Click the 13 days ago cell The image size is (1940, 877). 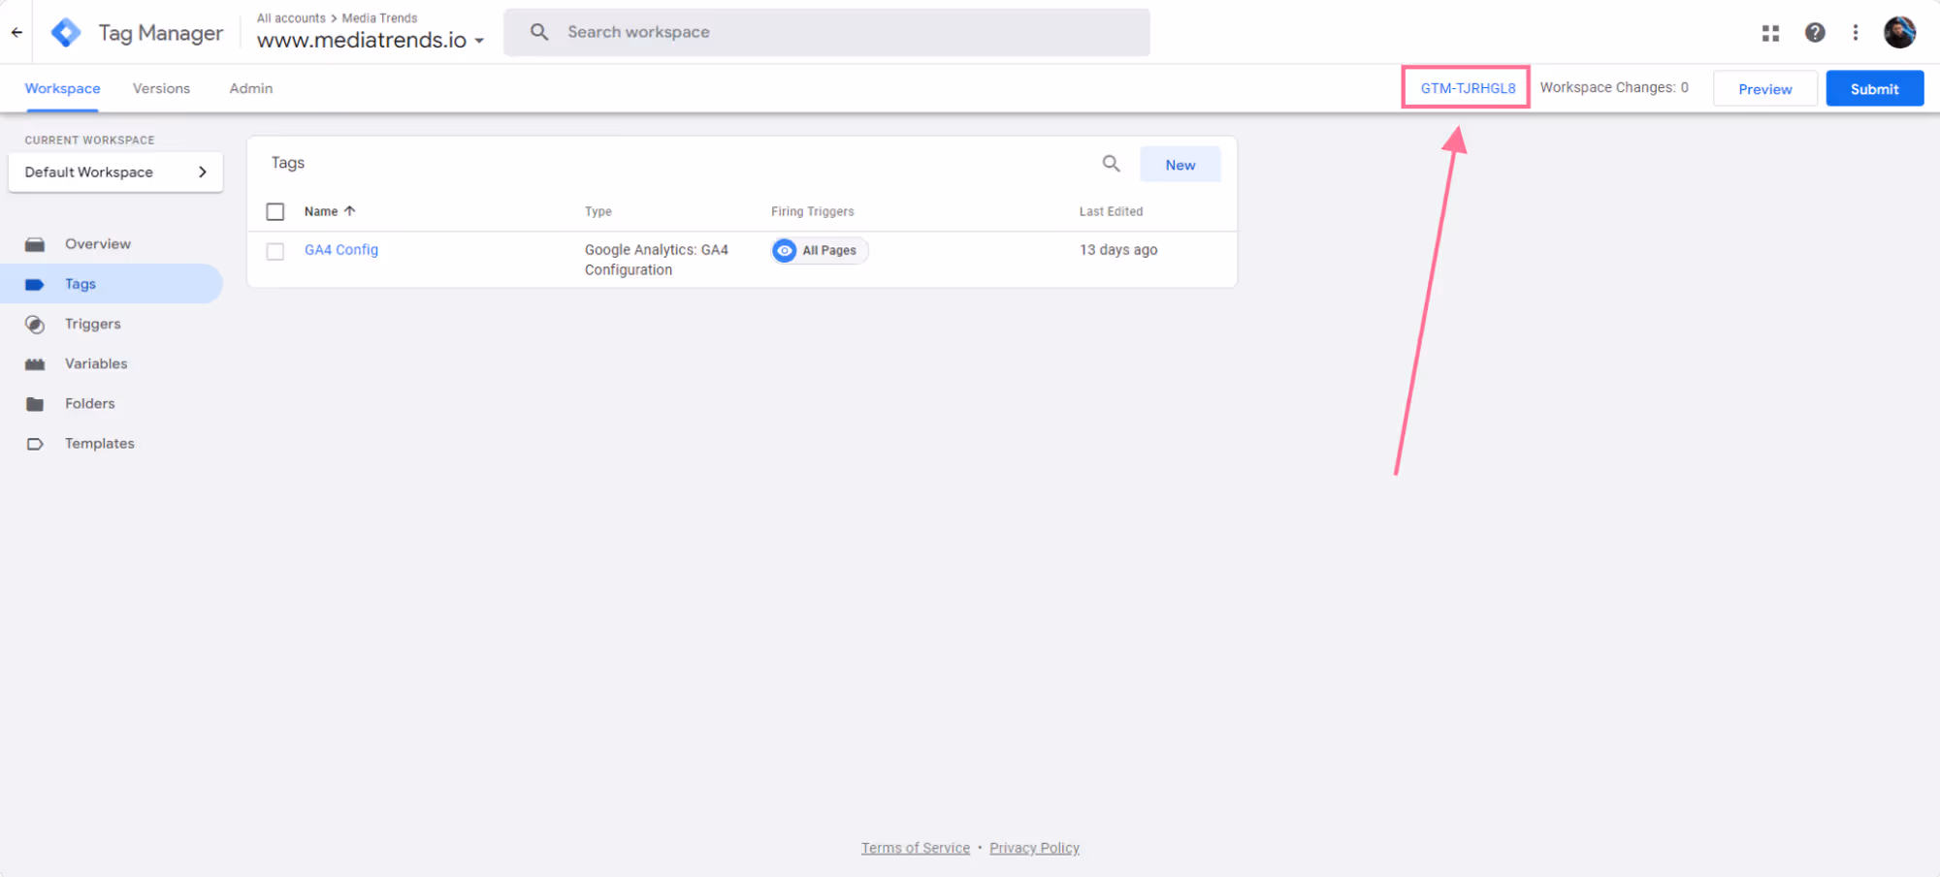point(1118,250)
